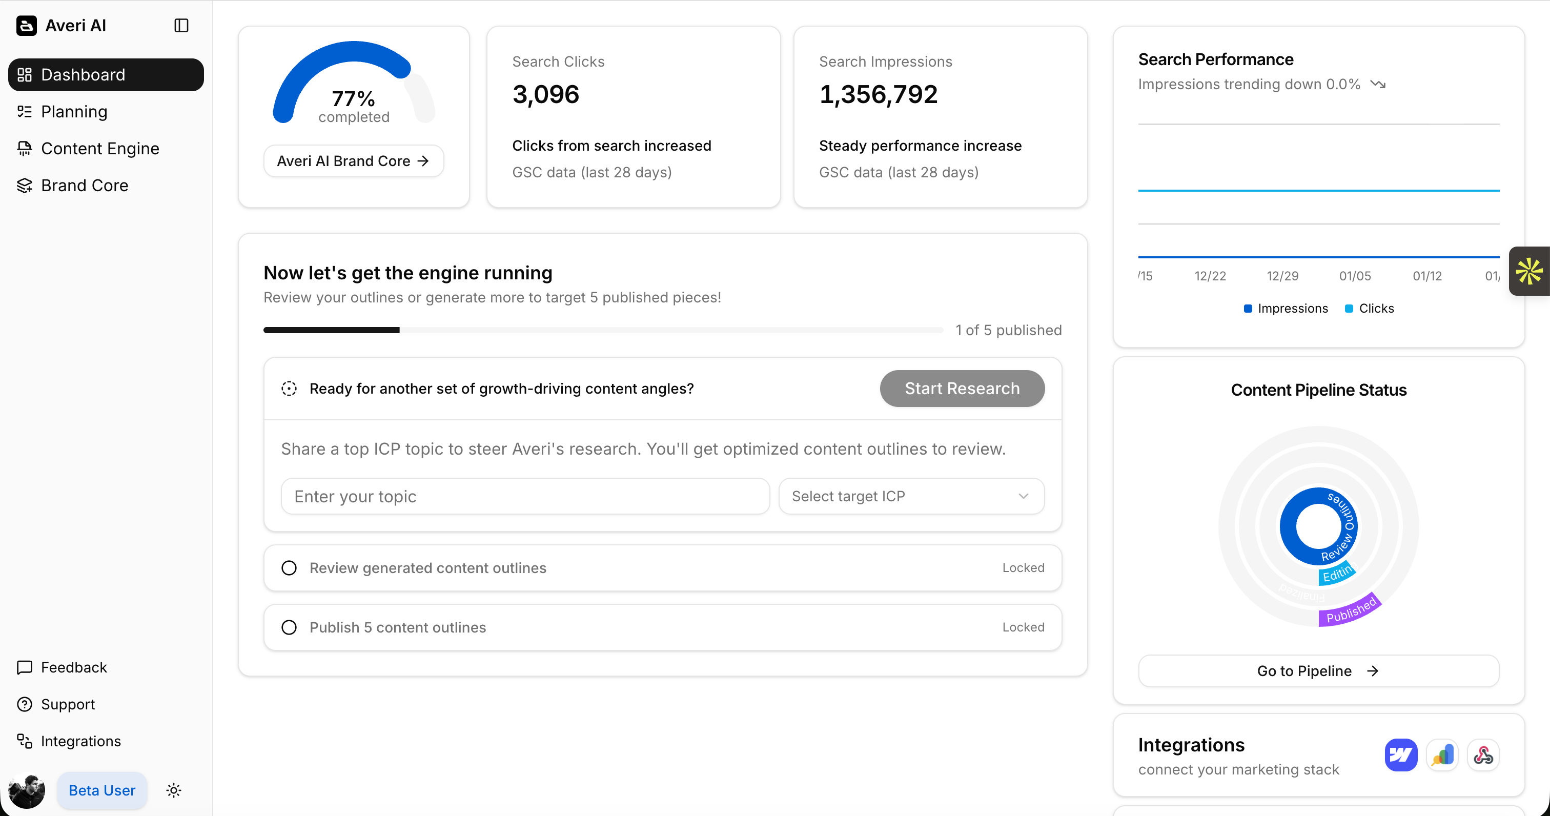Expand the Select target ICP dropdown

(x=911, y=496)
